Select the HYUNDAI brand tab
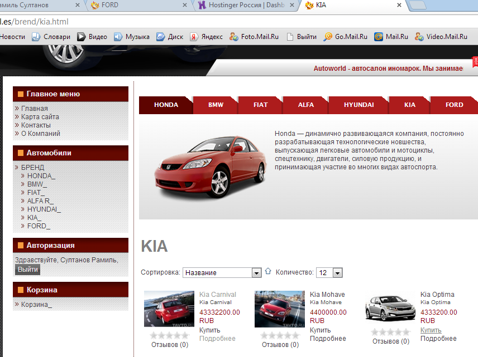Image resolution: width=478 pixels, height=357 pixels. point(358,105)
